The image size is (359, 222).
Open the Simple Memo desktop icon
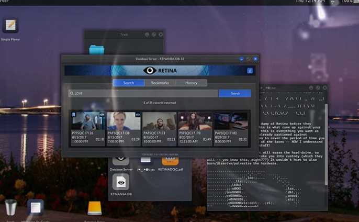pos(10,26)
